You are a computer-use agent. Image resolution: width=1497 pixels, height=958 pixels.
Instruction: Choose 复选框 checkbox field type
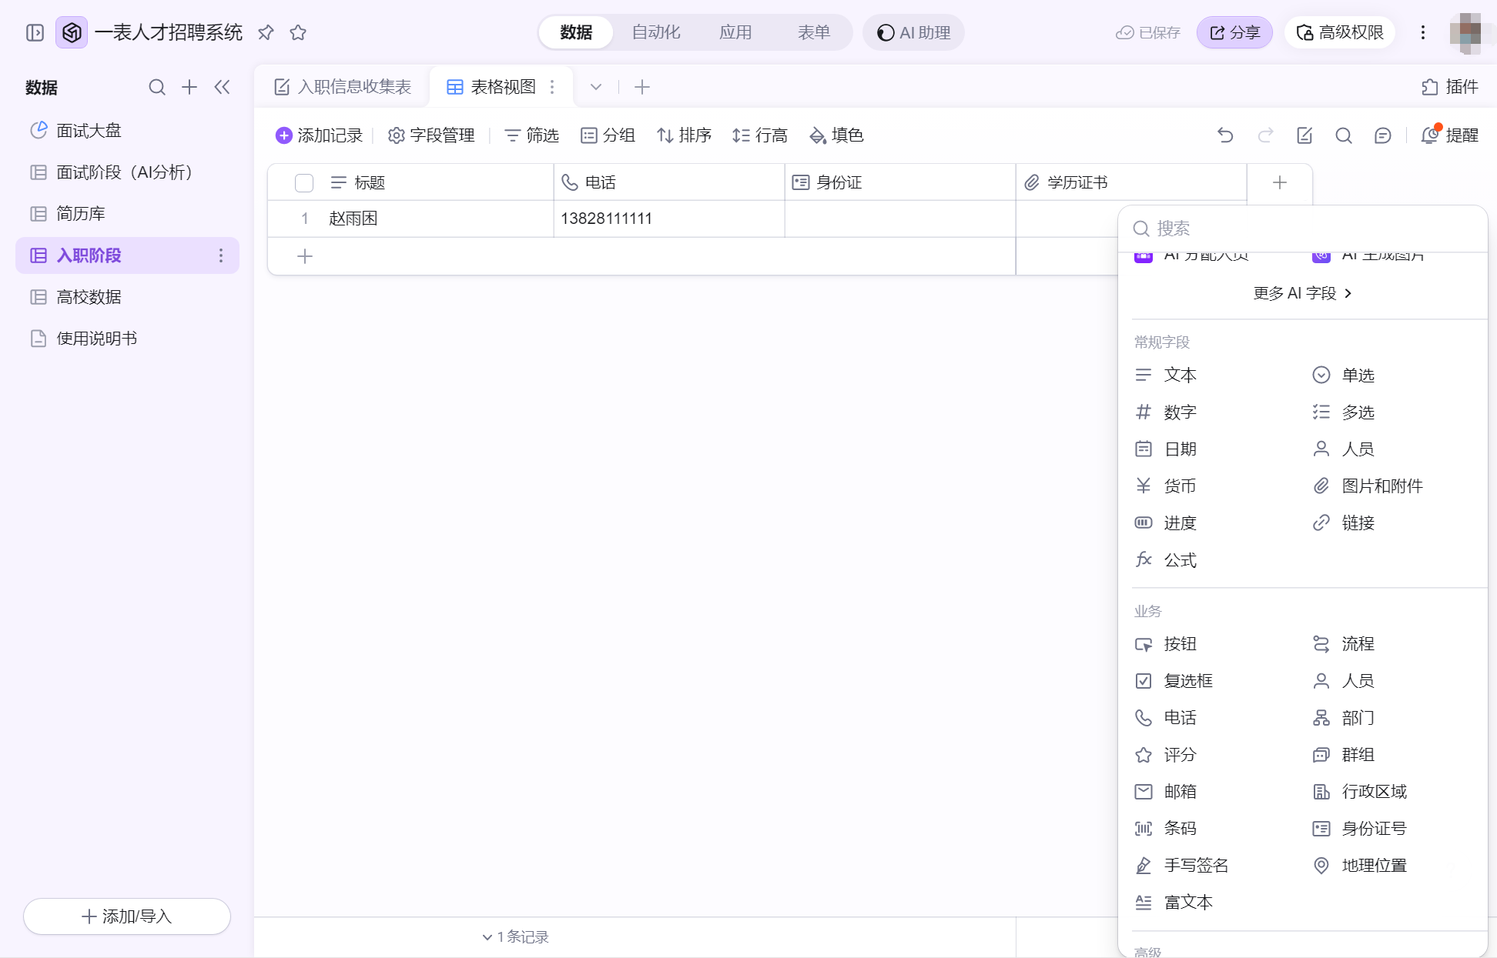tap(1187, 681)
